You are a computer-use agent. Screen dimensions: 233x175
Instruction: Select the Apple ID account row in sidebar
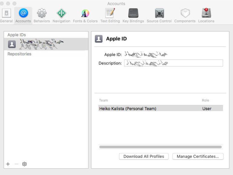(x=46, y=44)
